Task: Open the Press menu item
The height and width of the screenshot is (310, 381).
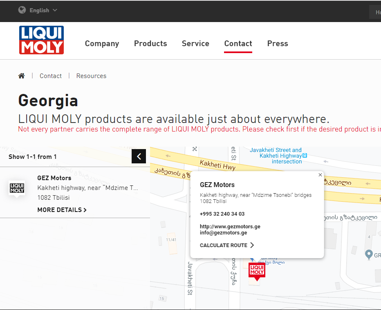Action: 278,44
